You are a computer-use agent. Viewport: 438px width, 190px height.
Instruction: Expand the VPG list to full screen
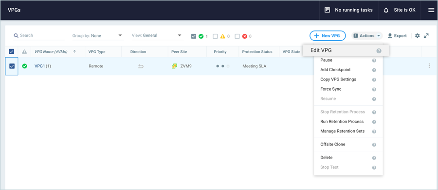point(426,35)
